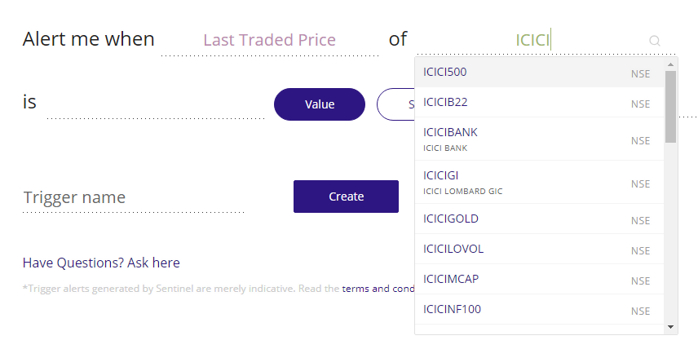Click the scroll-down arrow of suggestions list
The image size is (698, 349).
pyautogui.click(x=671, y=326)
